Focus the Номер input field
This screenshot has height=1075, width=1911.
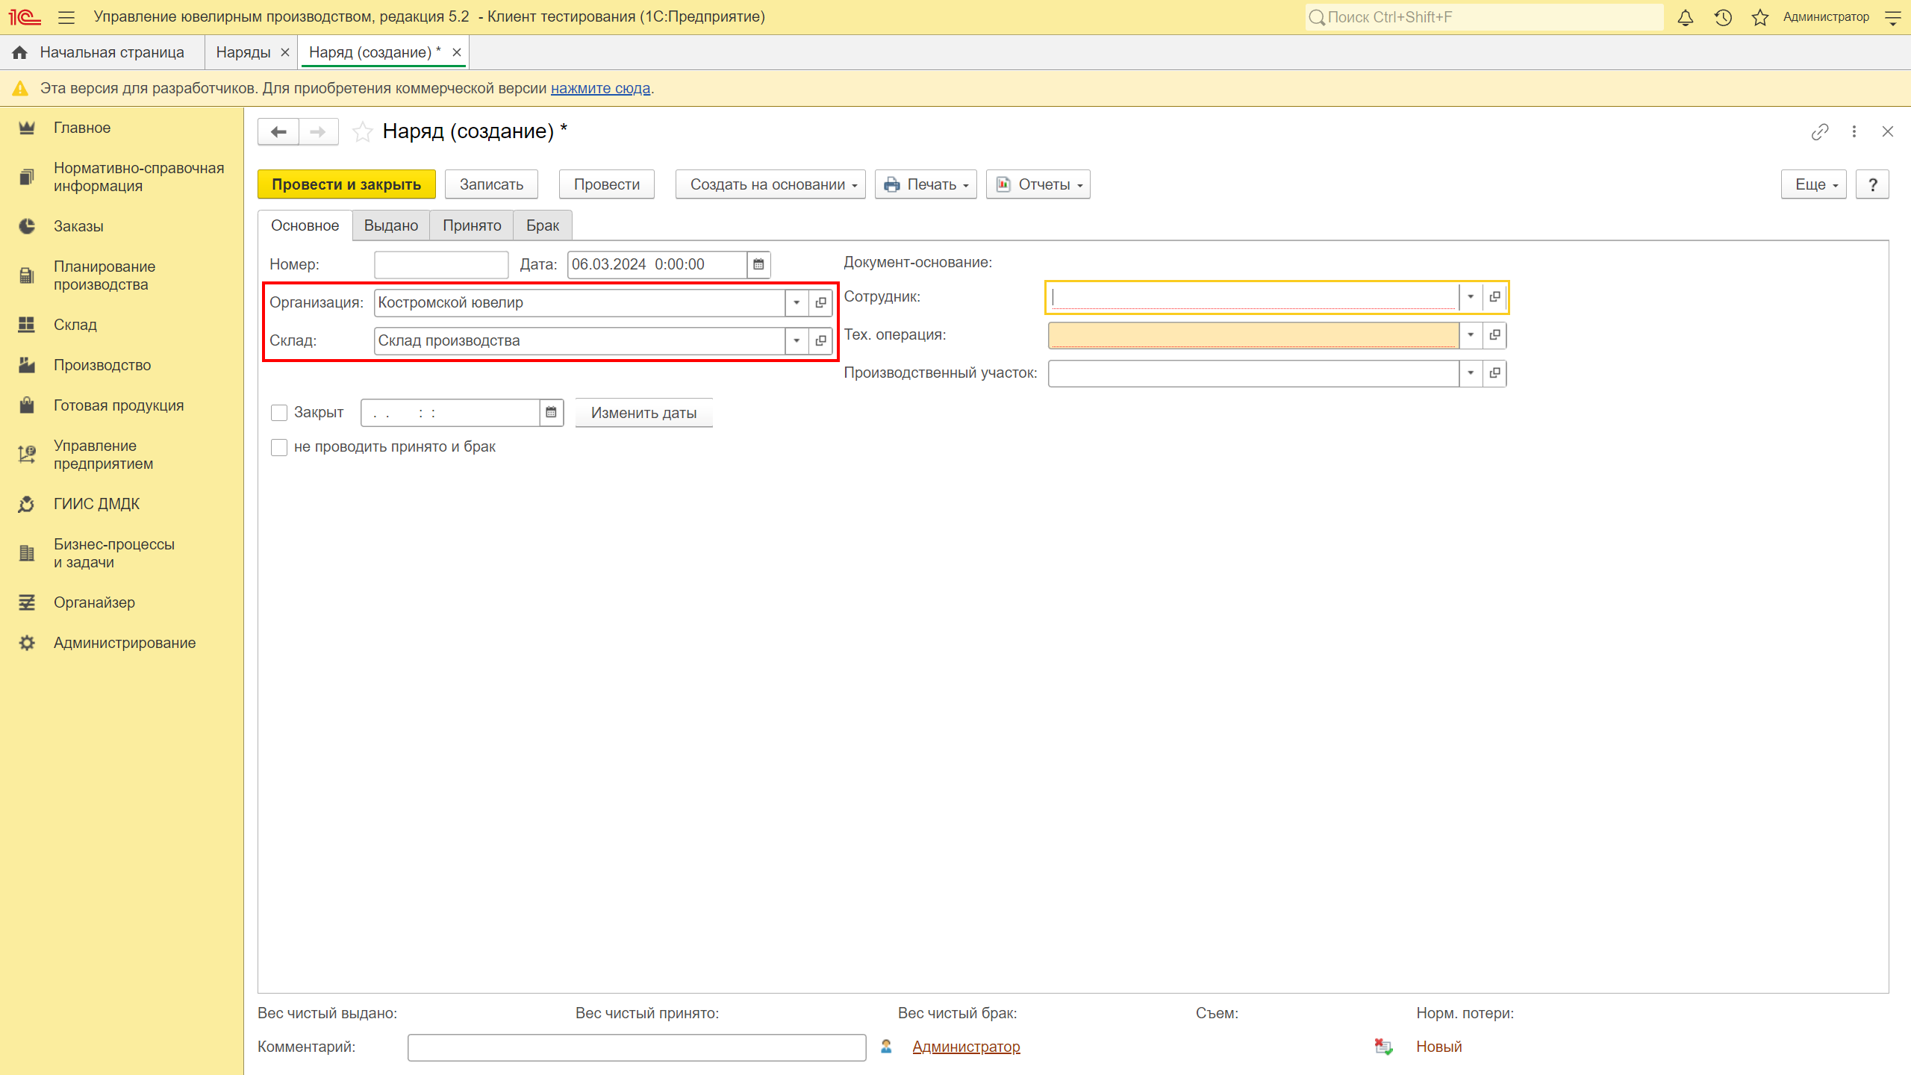click(x=441, y=264)
